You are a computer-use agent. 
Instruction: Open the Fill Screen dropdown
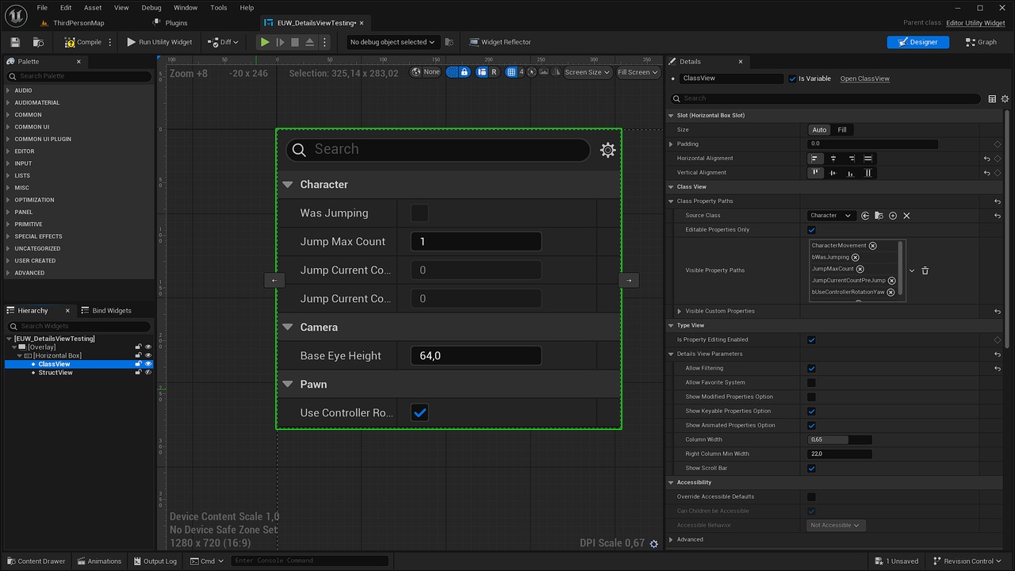[x=638, y=72]
